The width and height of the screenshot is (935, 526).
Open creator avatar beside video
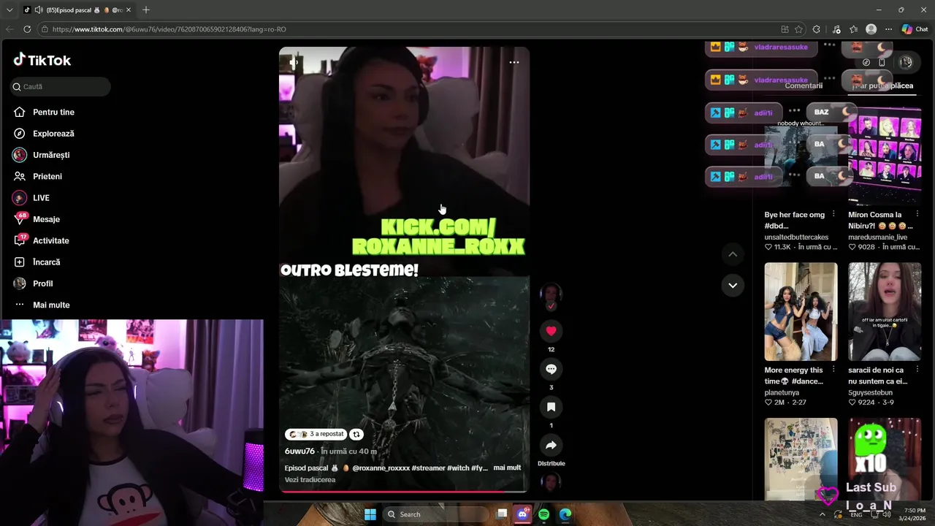[x=551, y=294]
